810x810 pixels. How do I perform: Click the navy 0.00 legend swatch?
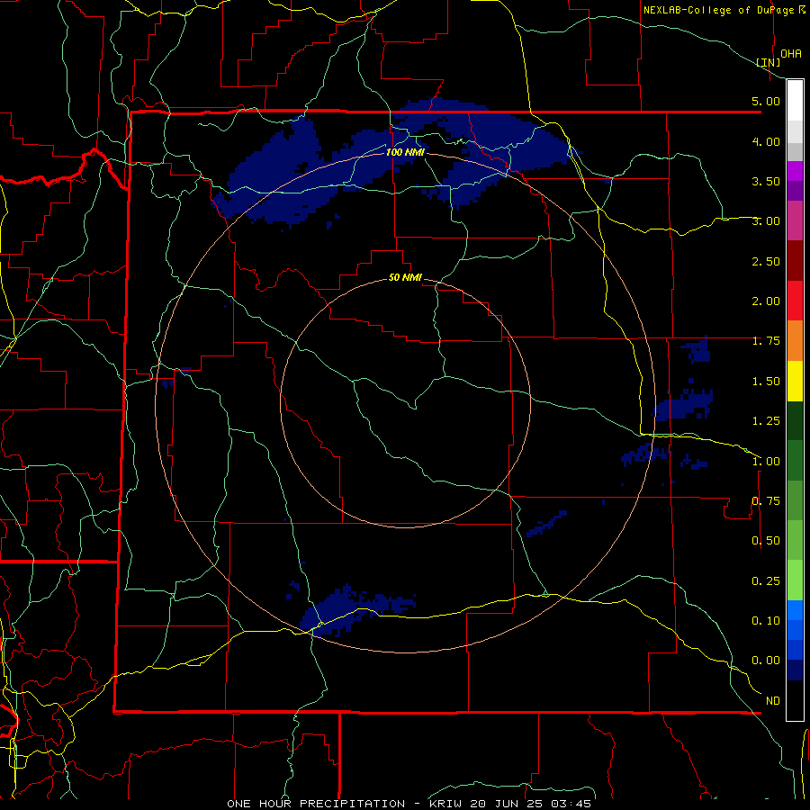pyautogui.click(x=795, y=670)
